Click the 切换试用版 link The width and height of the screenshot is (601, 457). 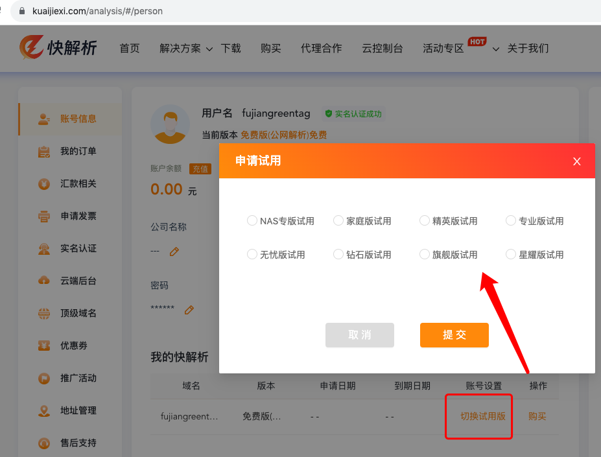pos(482,416)
